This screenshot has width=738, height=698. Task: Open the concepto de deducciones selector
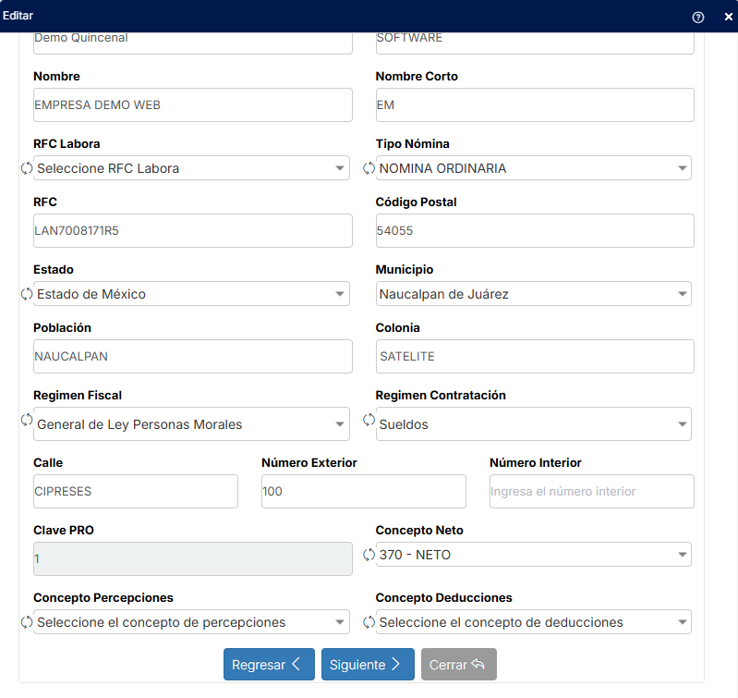(534, 622)
